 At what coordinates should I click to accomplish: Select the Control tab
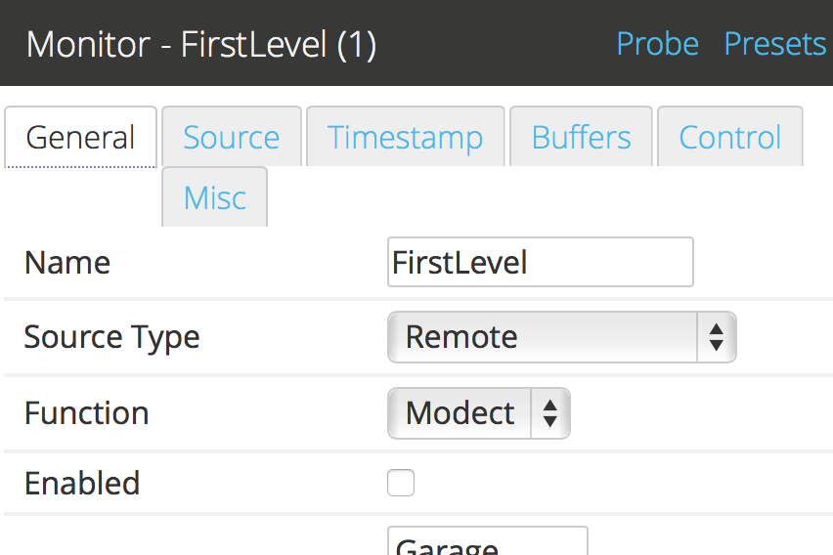point(730,137)
